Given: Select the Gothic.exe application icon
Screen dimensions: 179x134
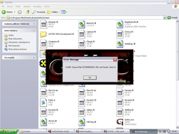Looking at the screenshot, I should (120, 122).
